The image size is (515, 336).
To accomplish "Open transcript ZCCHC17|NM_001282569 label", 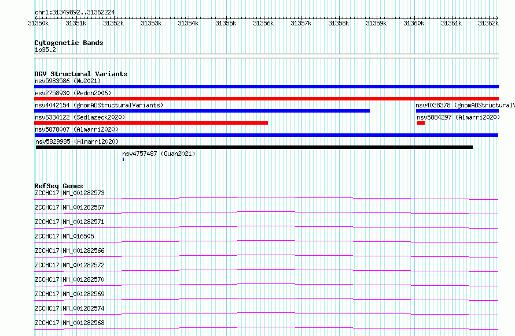I will pos(69,294).
